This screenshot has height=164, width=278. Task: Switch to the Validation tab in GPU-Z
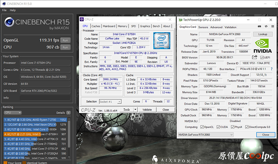pyautogui.click(x=230, y=27)
